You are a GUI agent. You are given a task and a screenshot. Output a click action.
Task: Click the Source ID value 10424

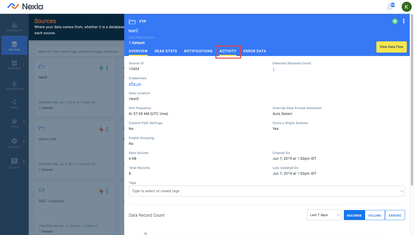(x=134, y=69)
